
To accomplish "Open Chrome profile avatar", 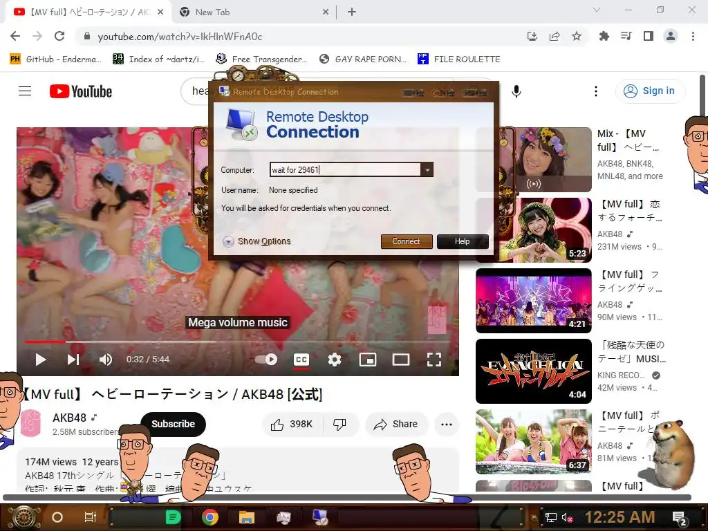I will point(671,36).
